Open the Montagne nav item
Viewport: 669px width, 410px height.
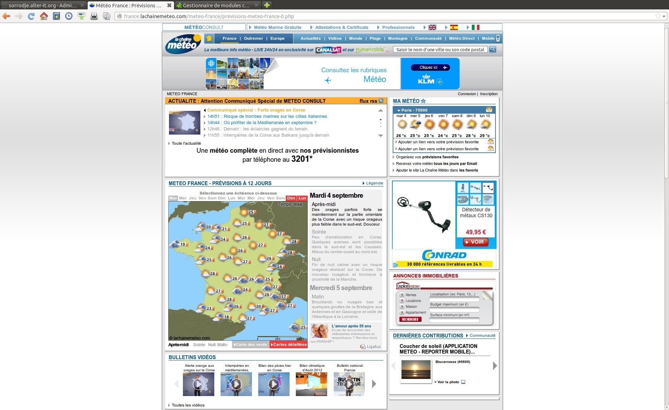click(x=398, y=38)
